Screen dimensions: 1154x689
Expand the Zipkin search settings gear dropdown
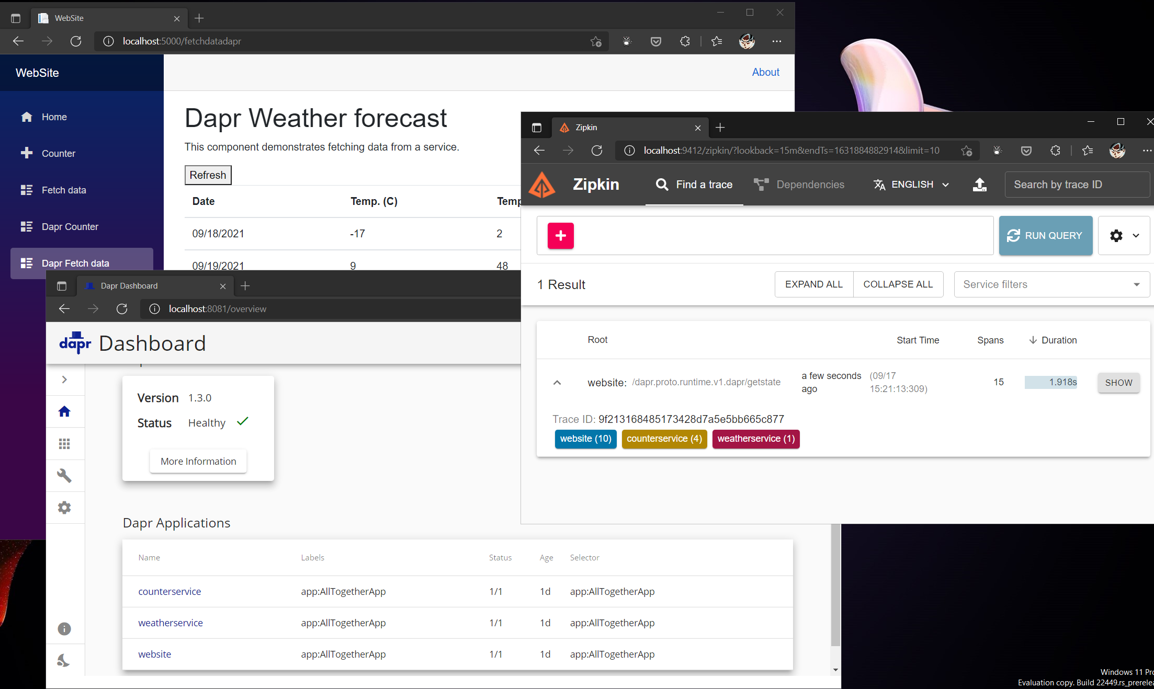pos(1124,236)
